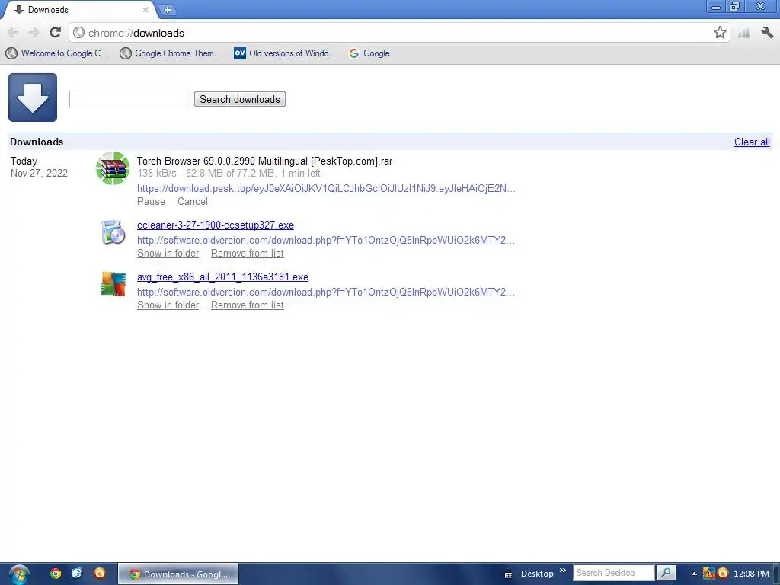Click Clear all downloads link

752,142
